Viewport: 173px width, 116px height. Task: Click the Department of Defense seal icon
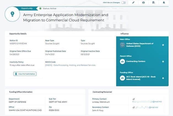(122, 45)
